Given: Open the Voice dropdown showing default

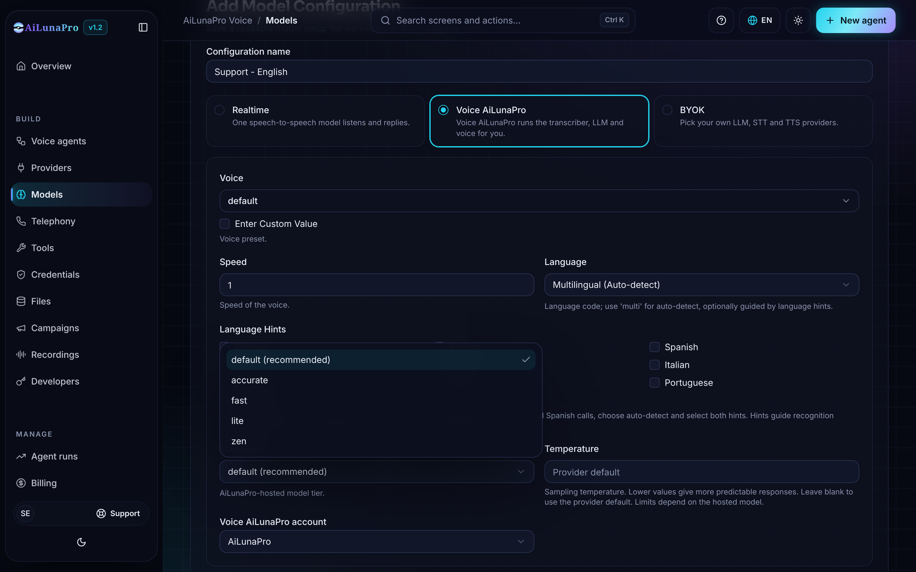Looking at the screenshot, I should click(x=539, y=201).
